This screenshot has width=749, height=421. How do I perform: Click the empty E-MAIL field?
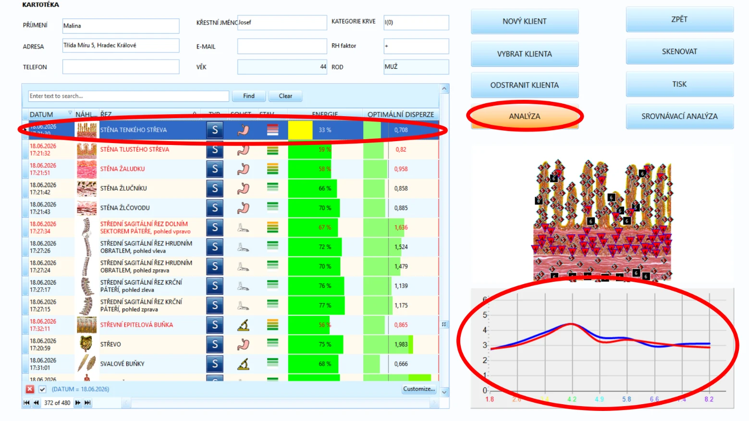coord(282,46)
